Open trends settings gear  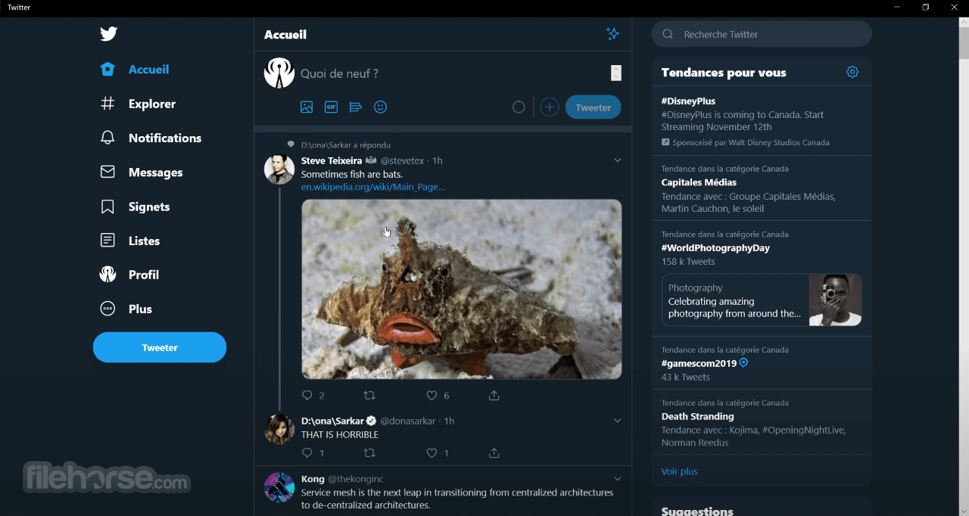852,72
